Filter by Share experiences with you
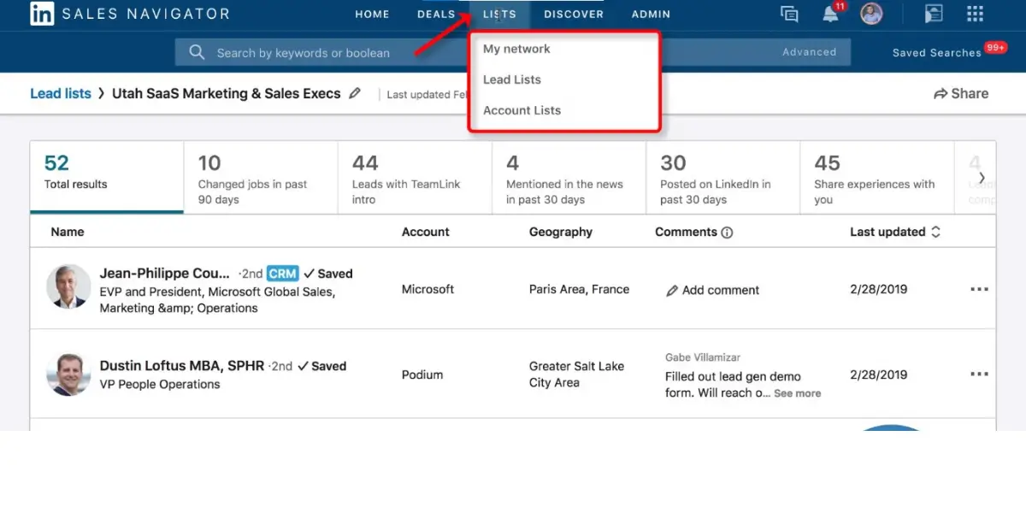Screen dimensions: 1026x513 tap(876, 177)
